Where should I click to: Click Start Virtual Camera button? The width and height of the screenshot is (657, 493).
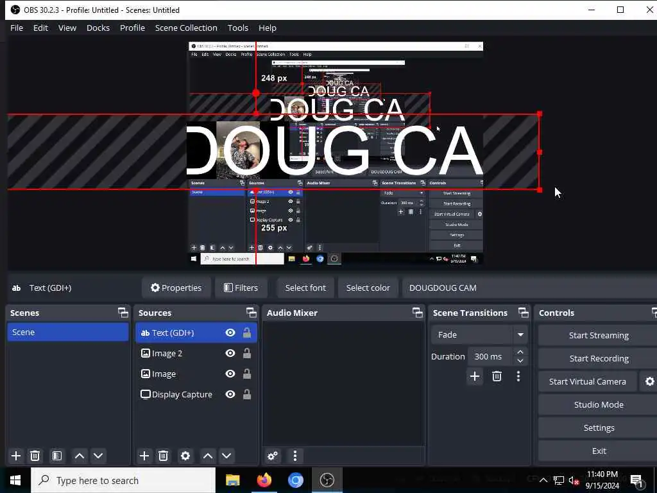[x=588, y=381]
